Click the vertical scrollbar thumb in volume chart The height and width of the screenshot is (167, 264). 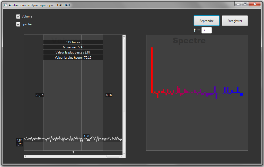coord(124,75)
